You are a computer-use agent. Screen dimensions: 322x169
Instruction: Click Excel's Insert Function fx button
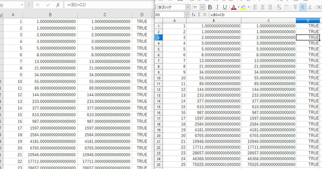pyautogui.click(x=58, y=5)
